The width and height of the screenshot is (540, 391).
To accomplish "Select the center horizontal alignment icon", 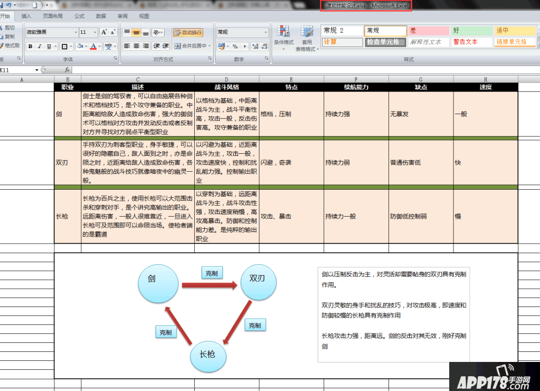I will (137, 46).
